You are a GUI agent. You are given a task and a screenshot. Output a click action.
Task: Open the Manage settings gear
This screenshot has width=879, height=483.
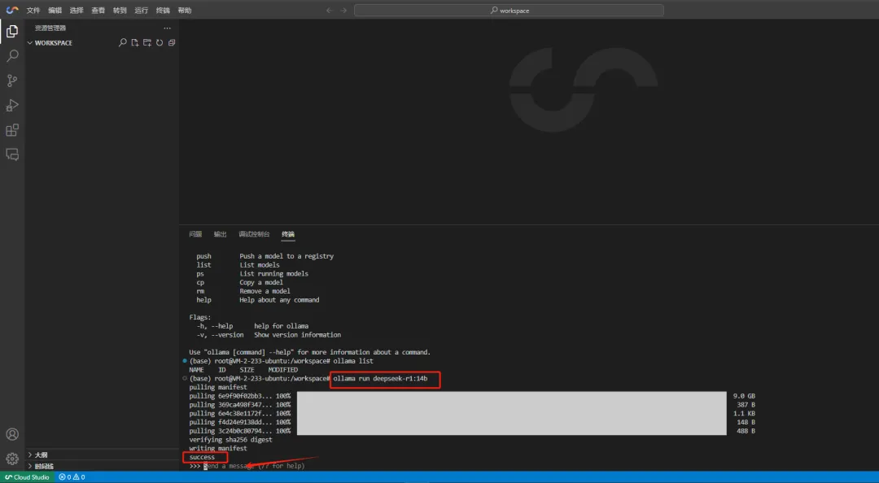pyautogui.click(x=11, y=459)
